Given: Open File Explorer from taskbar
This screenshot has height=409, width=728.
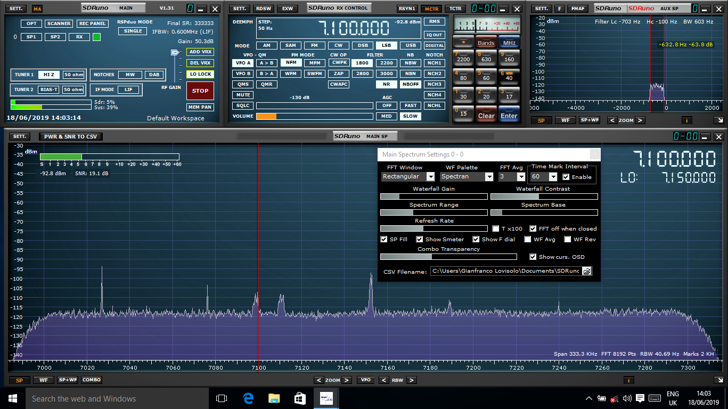Looking at the screenshot, I should 274,398.
